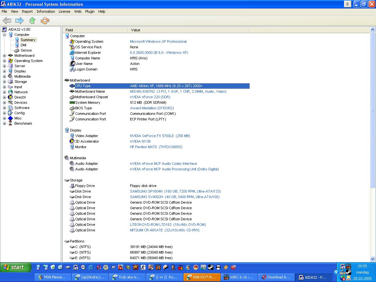
Task: Go up a level with the green arrow
Action: (32, 21)
